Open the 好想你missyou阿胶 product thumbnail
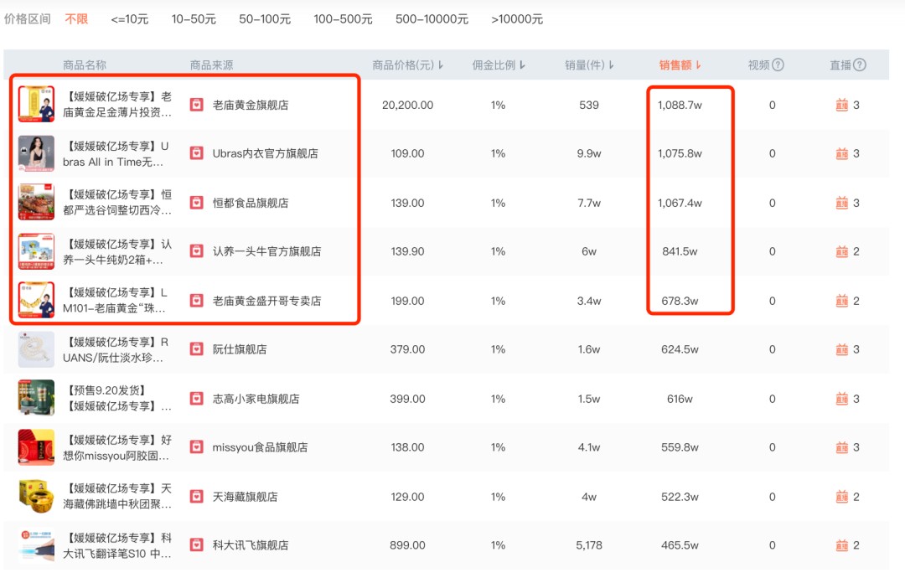 tap(36, 447)
